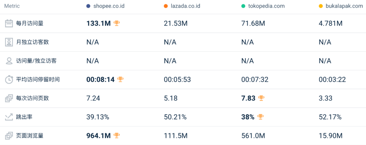Click the green dot for tokopedia.com
Image resolution: width=366 pixels, height=145 pixels.
tap(243, 6)
